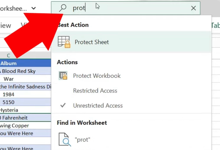Open the dropdown chevron next to worksheet name

[34, 8]
